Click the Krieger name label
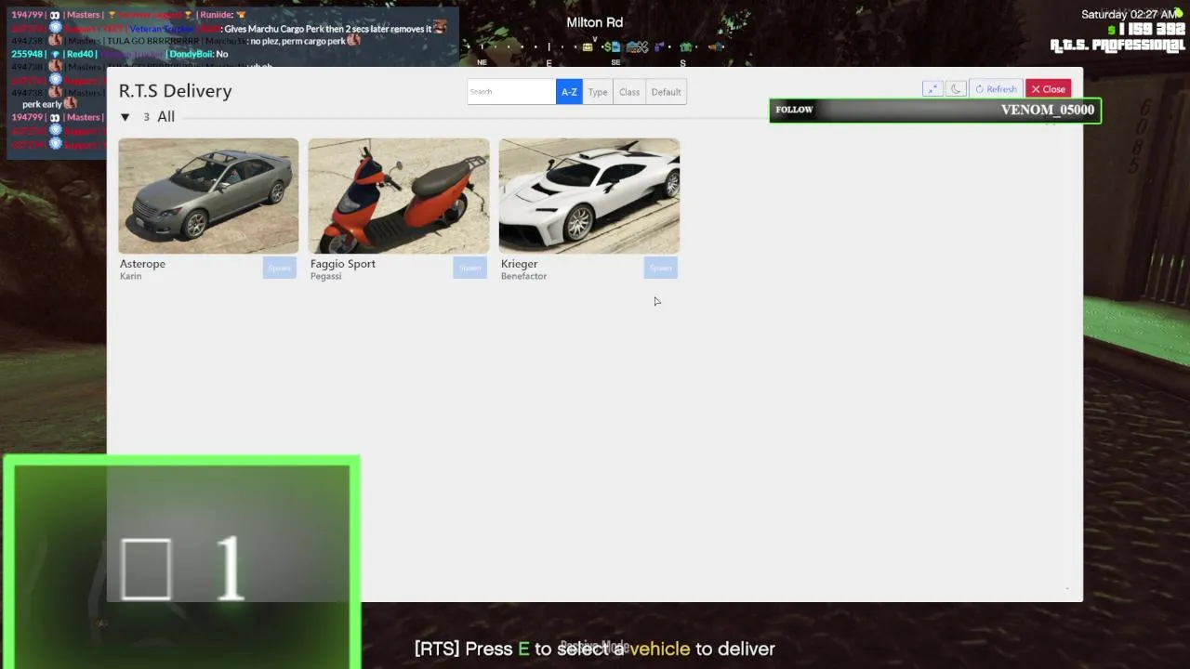This screenshot has height=669, width=1190. click(x=519, y=264)
